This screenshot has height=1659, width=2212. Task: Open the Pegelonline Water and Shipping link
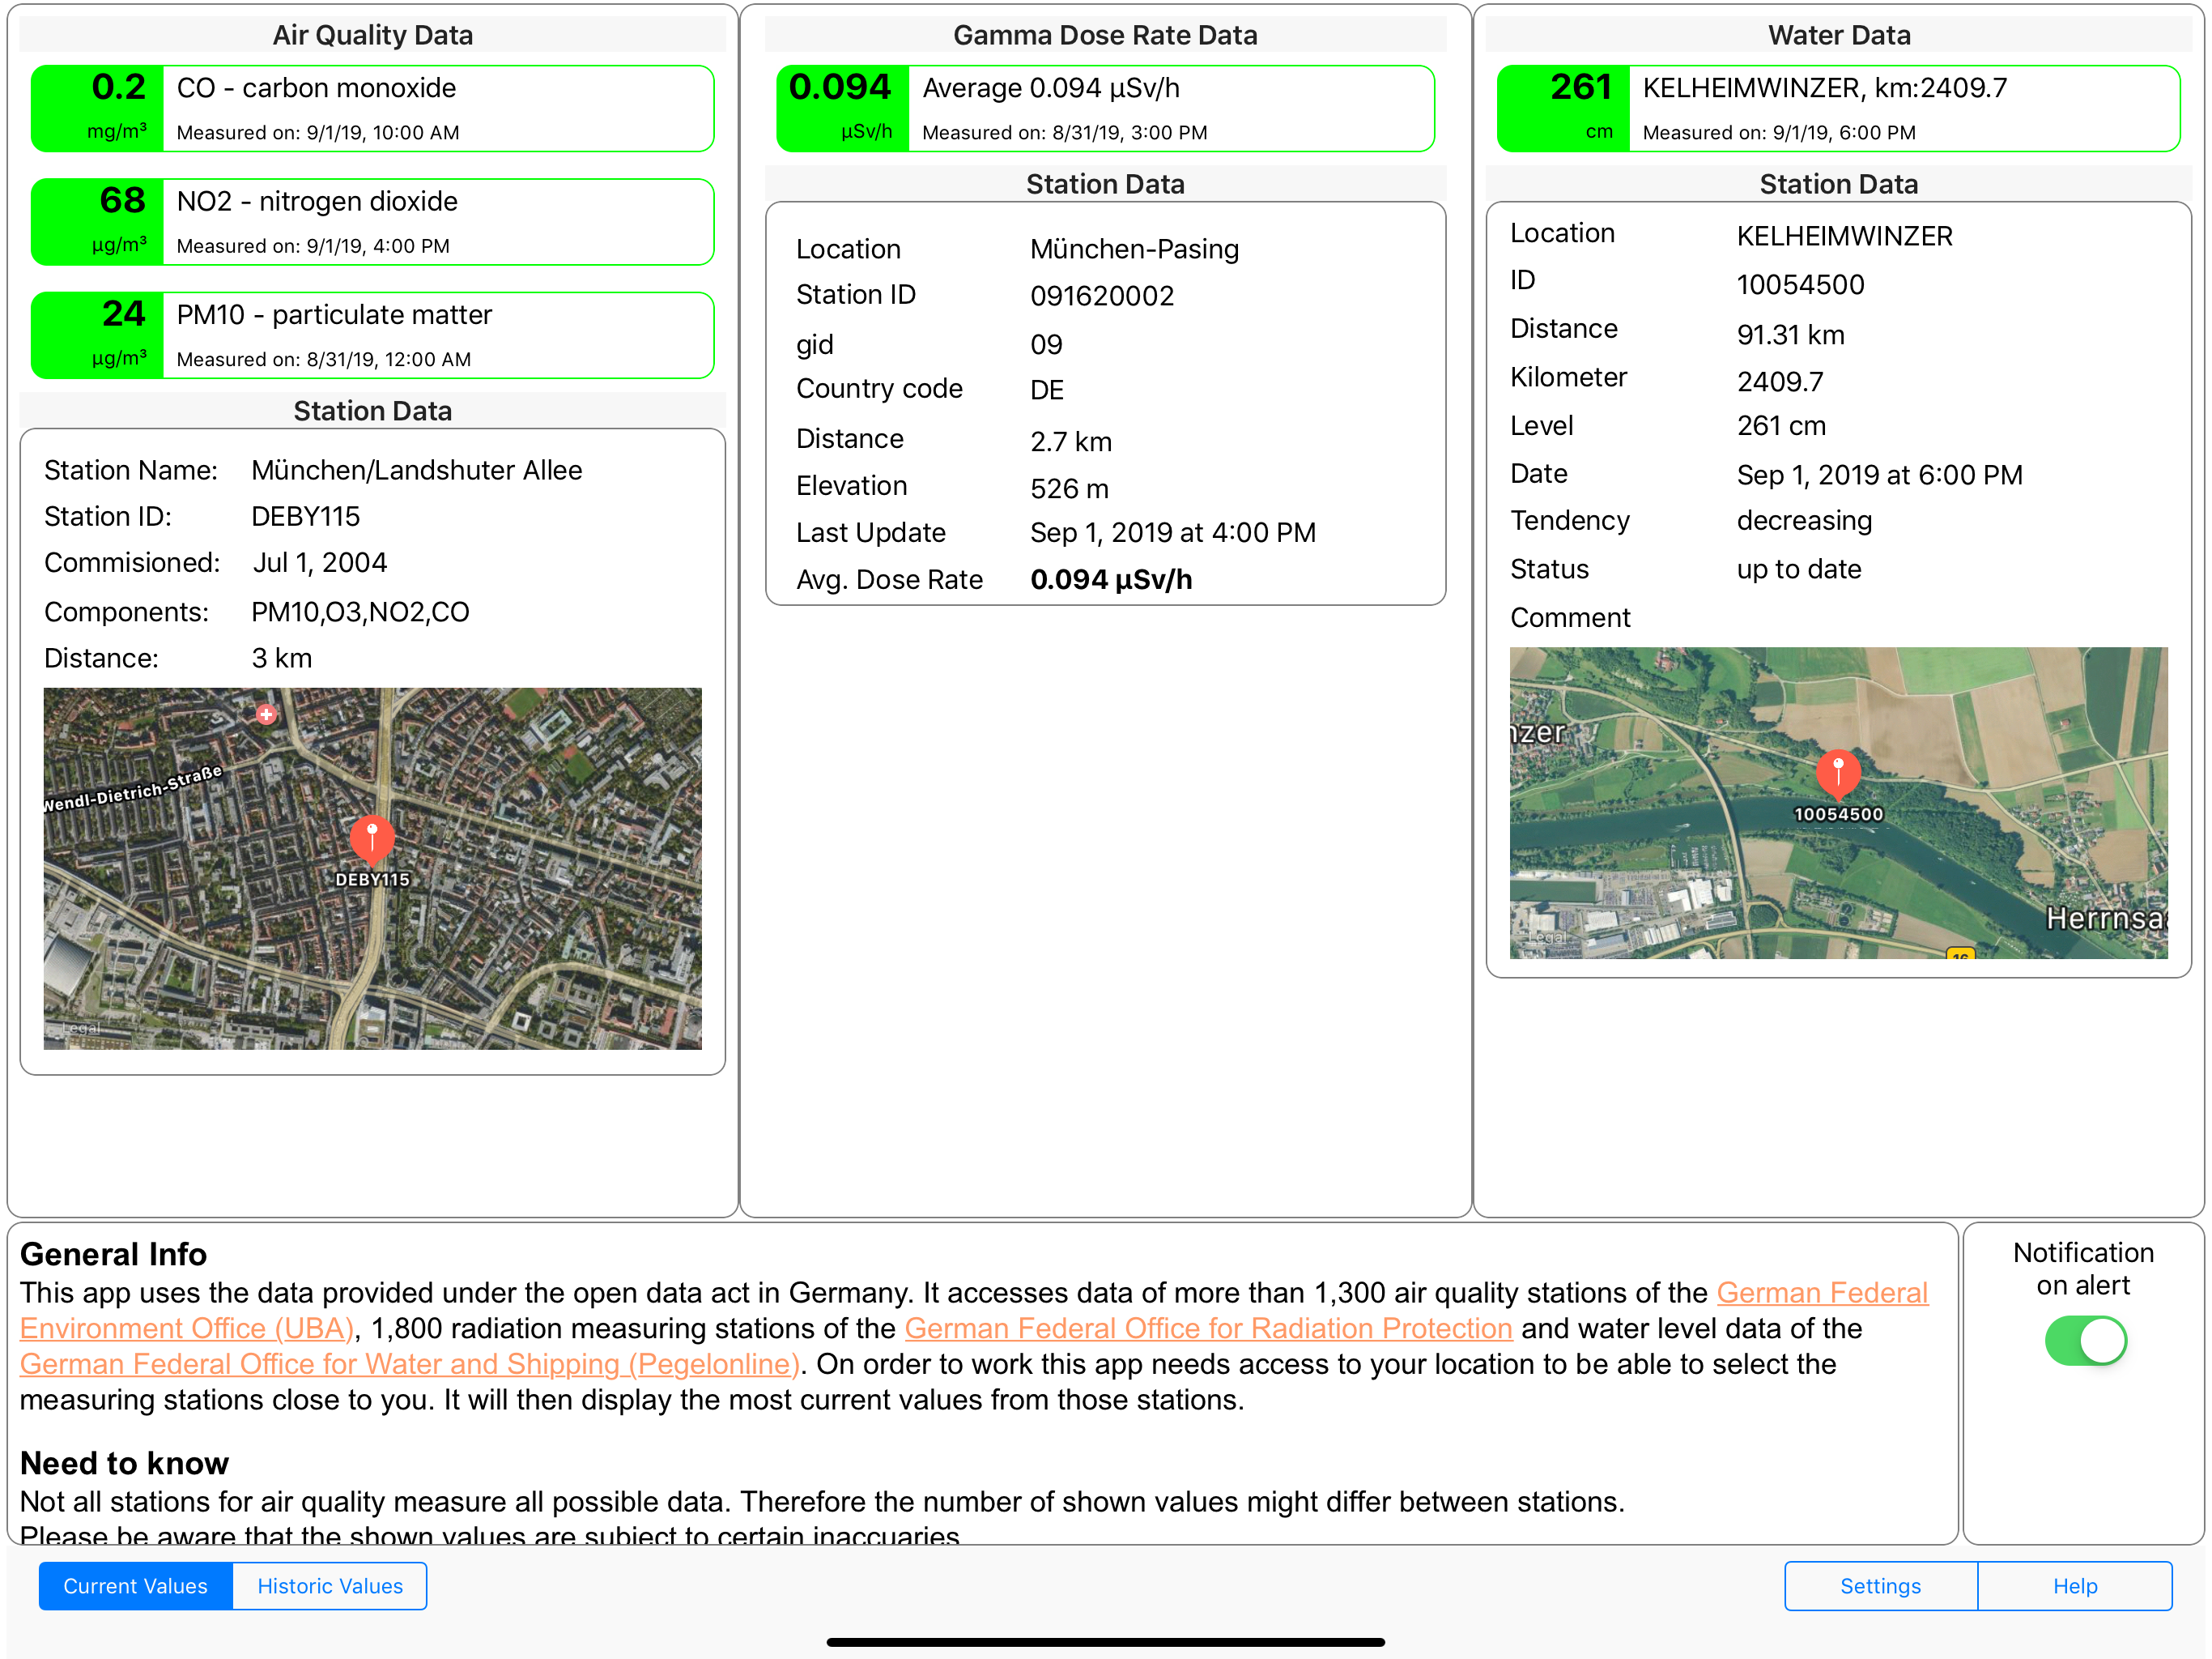(410, 1364)
